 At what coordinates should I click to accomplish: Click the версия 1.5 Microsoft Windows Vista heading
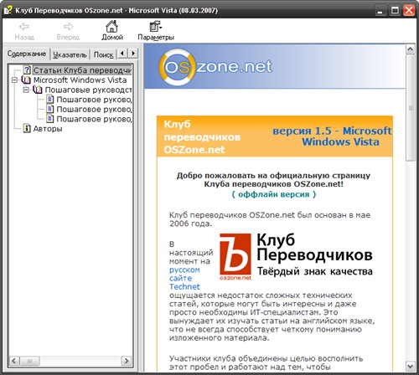[x=332, y=136]
